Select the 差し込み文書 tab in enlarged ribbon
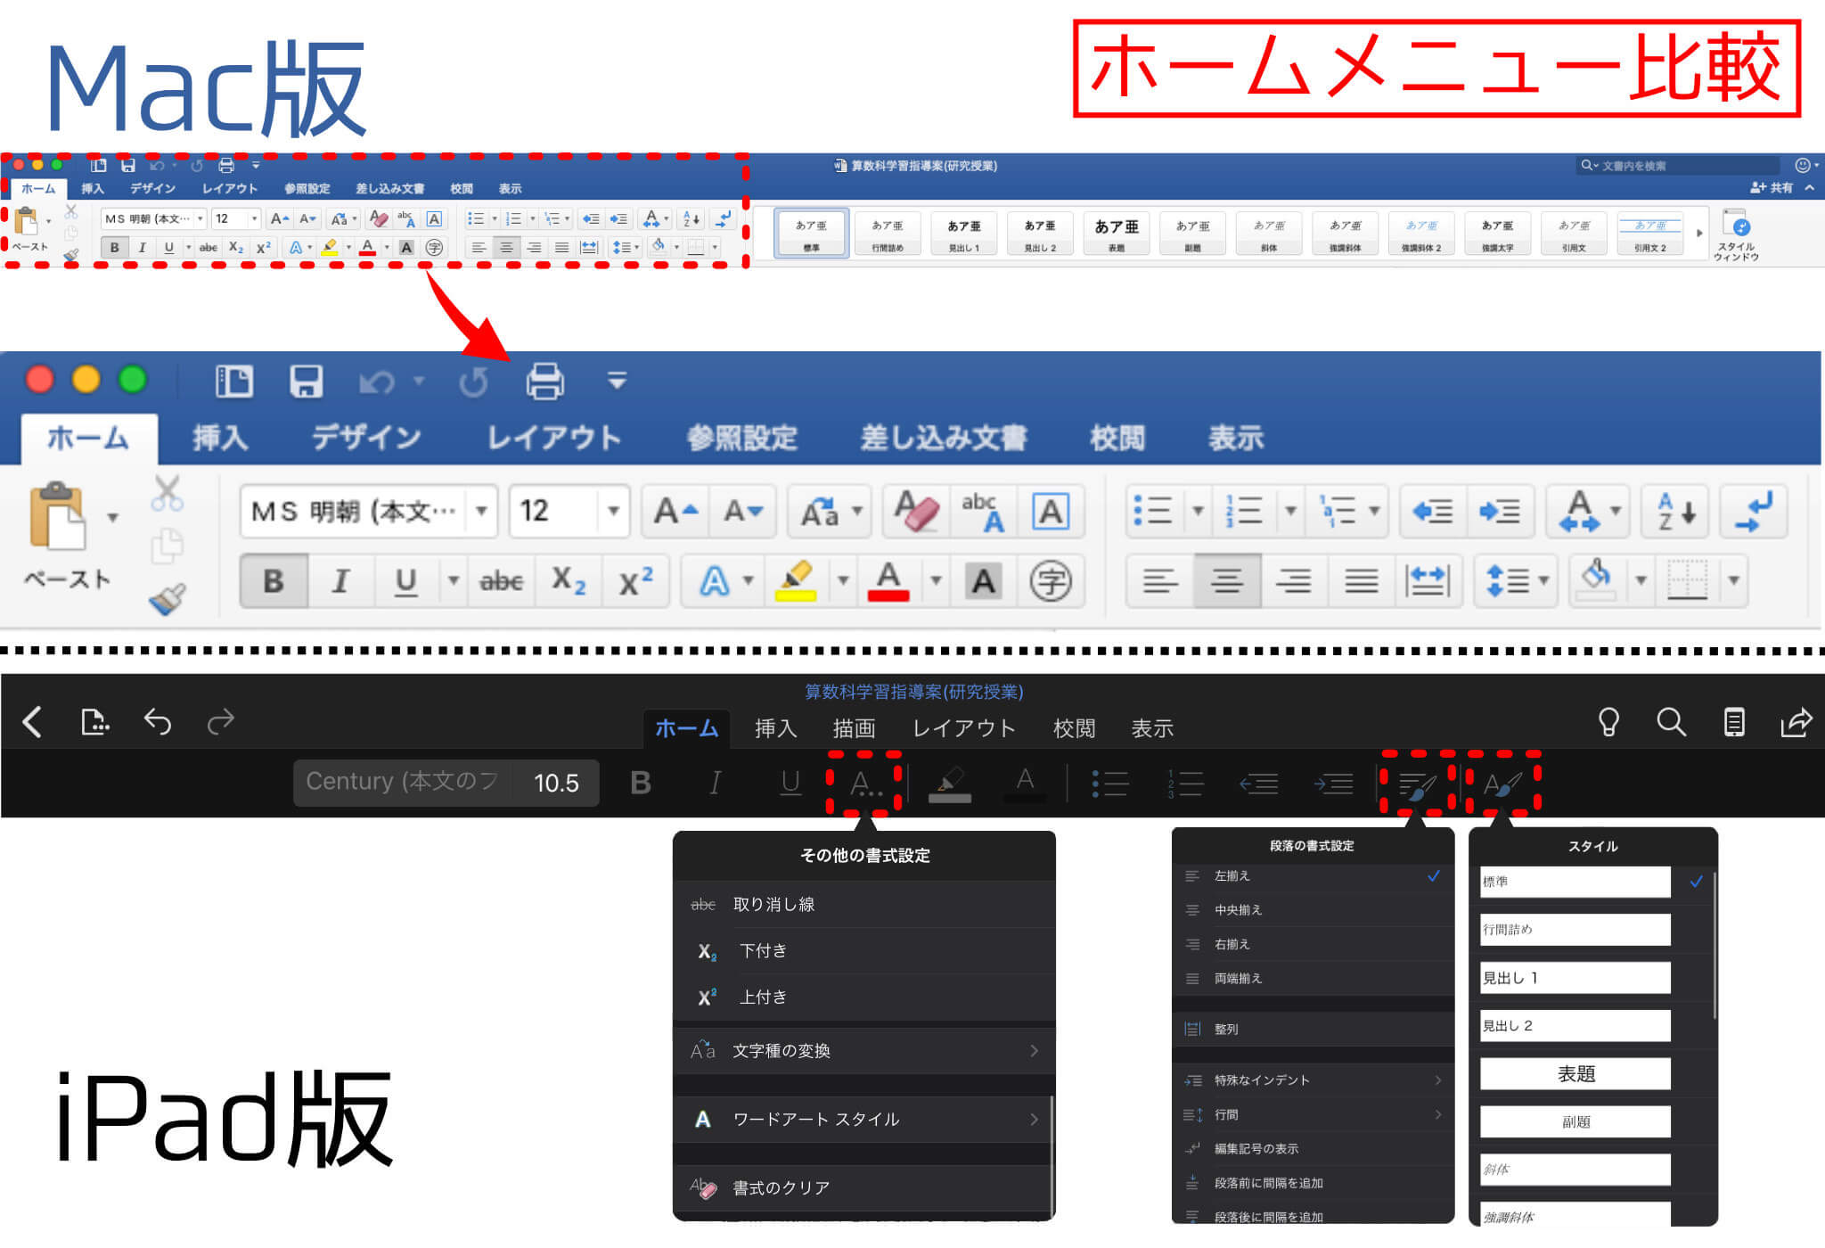The height and width of the screenshot is (1248, 1825). point(944,438)
